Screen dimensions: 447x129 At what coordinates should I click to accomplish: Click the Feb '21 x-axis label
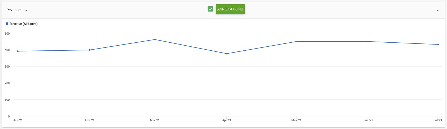[90, 120]
